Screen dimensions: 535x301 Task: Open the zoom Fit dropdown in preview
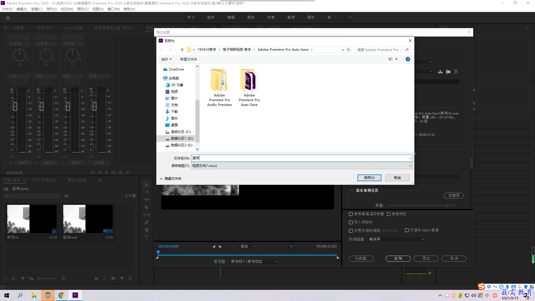[248, 246]
